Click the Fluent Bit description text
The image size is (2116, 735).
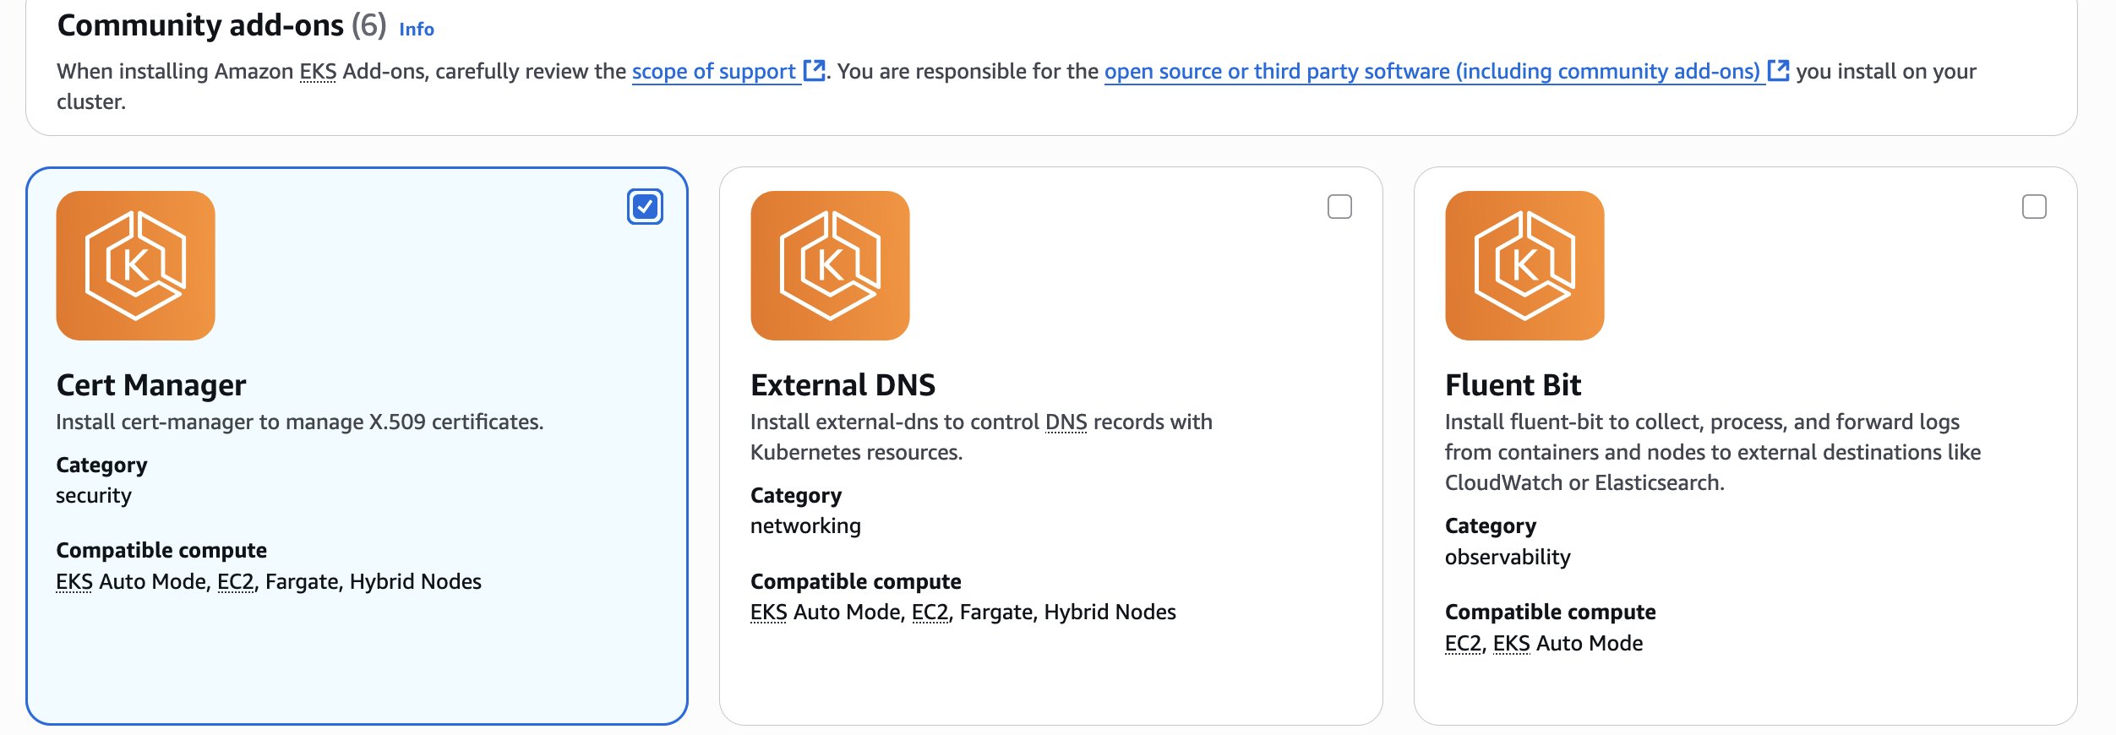click(1712, 452)
